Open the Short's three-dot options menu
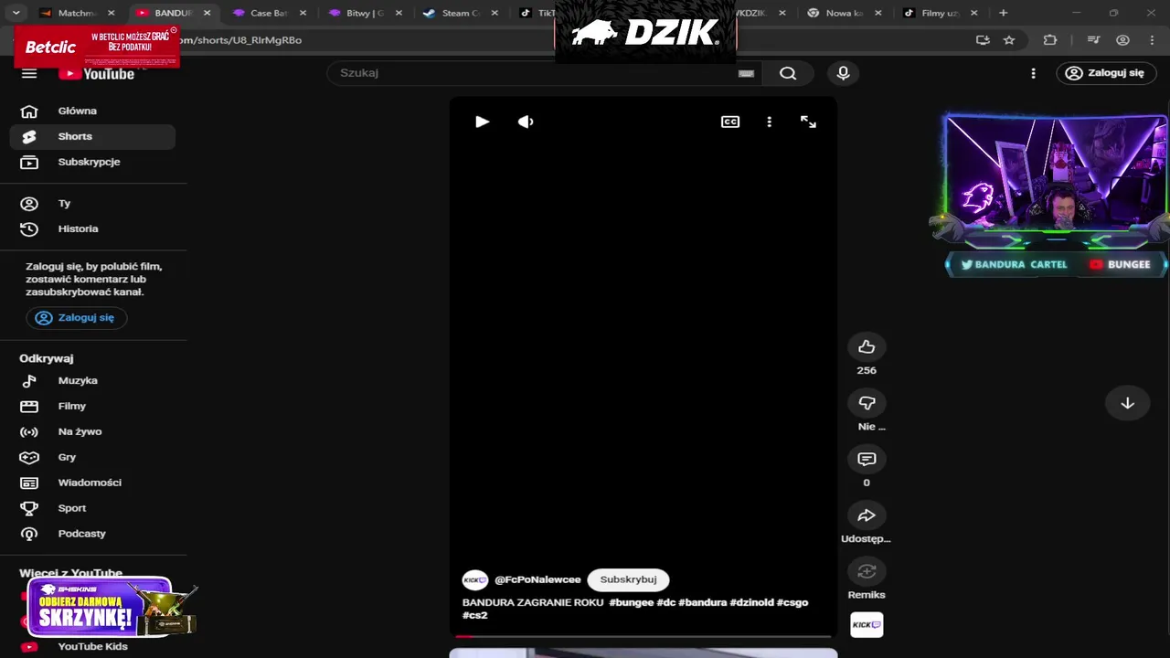1170x658 pixels. coord(769,122)
